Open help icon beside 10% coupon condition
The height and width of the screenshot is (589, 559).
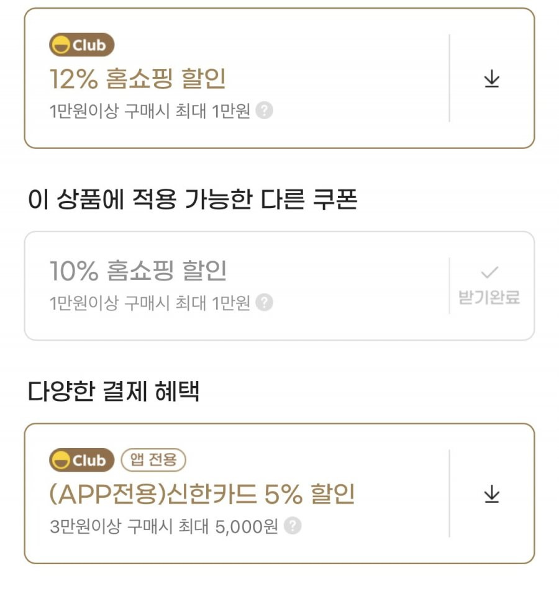pyautogui.click(x=264, y=302)
